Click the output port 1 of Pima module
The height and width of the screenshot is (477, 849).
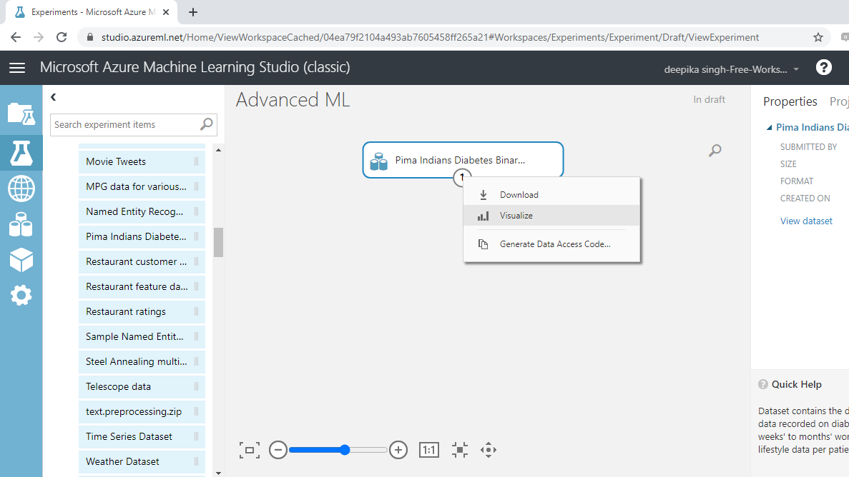coord(462,177)
